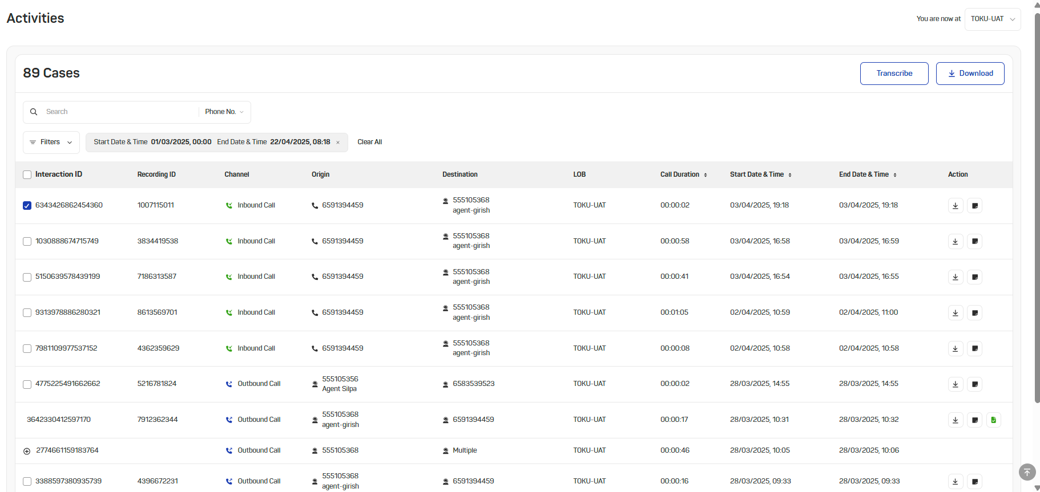Click call duration 00:01:05

[675, 312]
